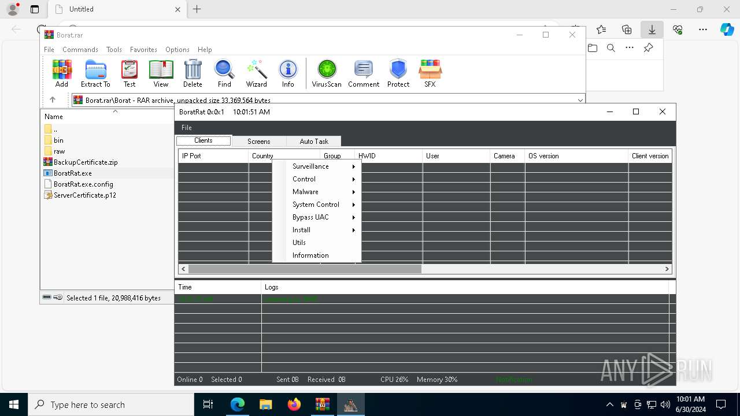Open WinRAR Commands menu

pos(80,50)
